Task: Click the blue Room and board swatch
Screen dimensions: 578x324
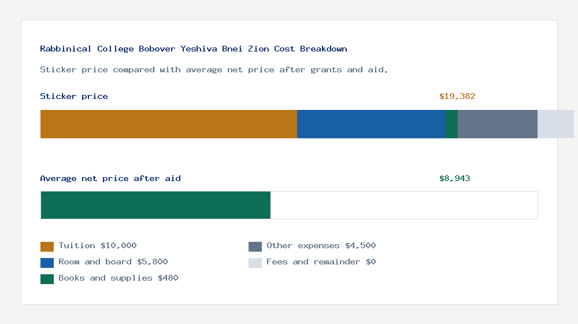Action: (x=47, y=263)
